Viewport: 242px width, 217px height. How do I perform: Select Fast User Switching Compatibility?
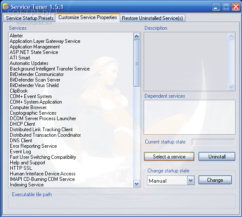[x=43, y=157]
